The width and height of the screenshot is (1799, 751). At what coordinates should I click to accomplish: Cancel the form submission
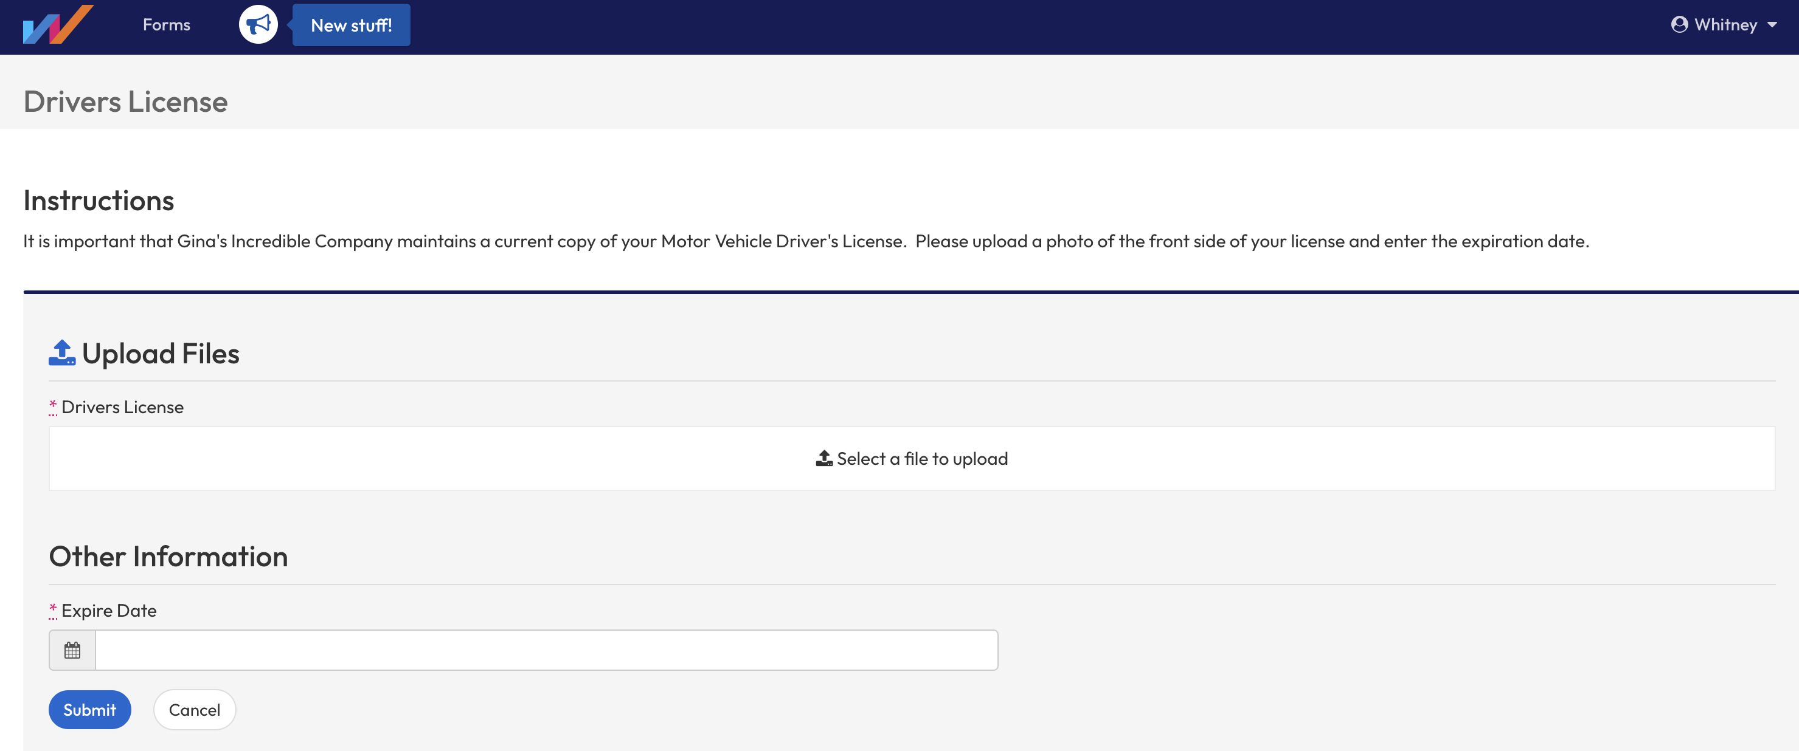(194, 709)
